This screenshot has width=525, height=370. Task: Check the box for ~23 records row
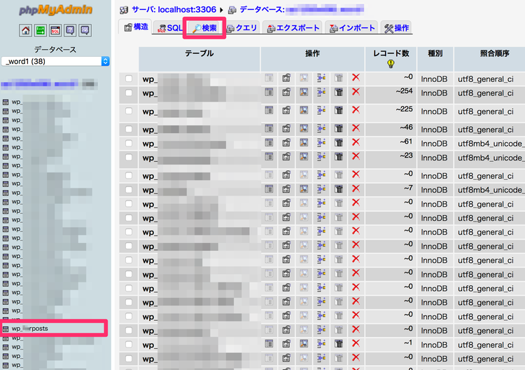tap(129, 158)
